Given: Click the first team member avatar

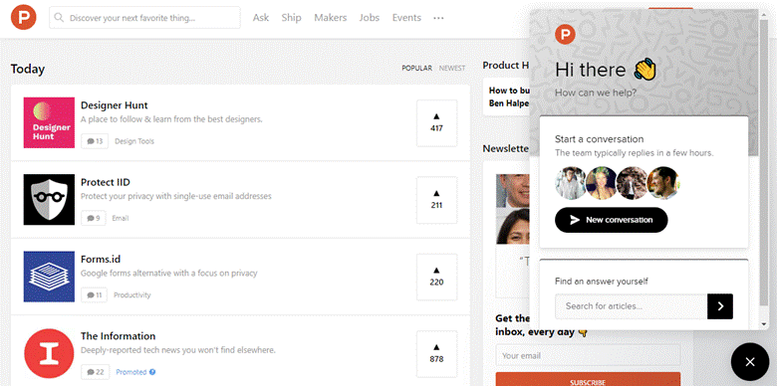Looking at the screenshot, I should (571, 183).
